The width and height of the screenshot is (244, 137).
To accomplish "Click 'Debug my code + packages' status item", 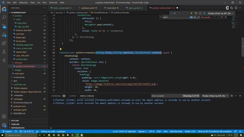I will pyautogui.click(x=53, y=131).
